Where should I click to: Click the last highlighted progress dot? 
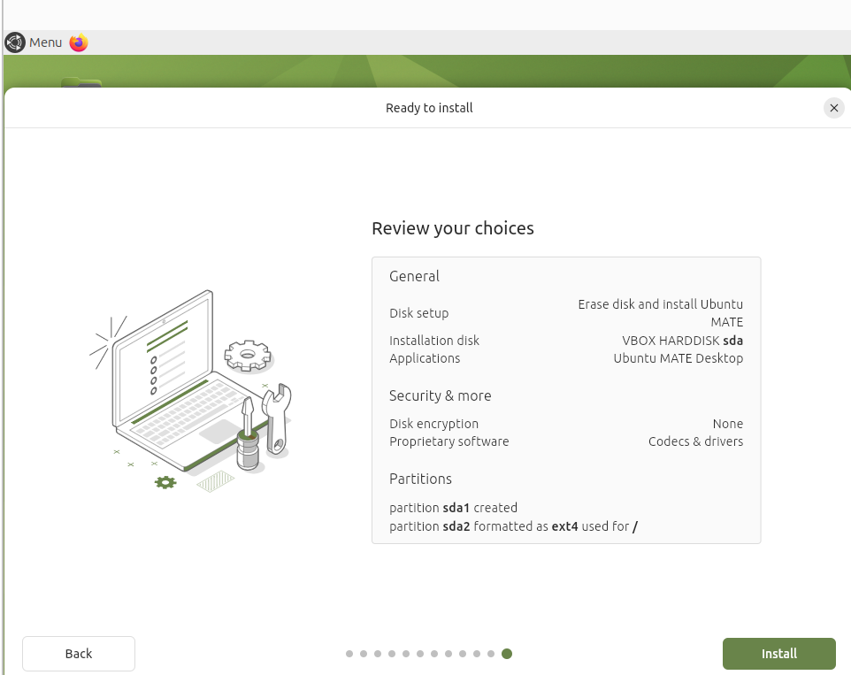pos(507,654)
